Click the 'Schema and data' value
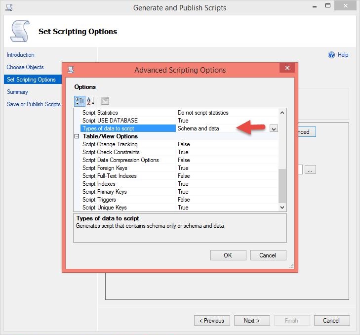Image resolution: width=360 pixels, height=335 pixels. click(199, 128)
